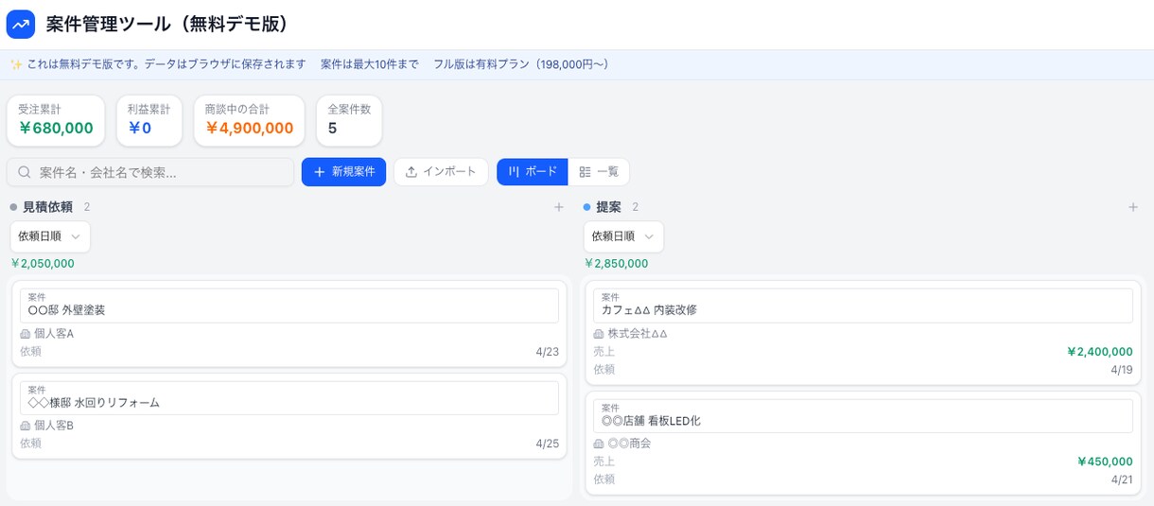Click 案件管理ツール（無料デモ版）title
Viewport: 1154px width, 506px height.
click(x=171, y=25)
